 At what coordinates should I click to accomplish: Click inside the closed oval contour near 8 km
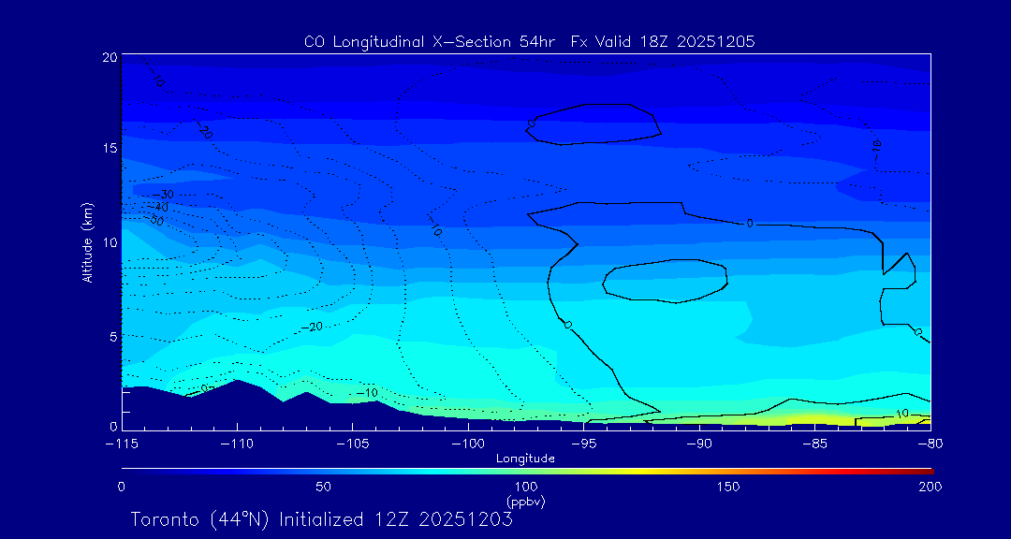point(665,279)
